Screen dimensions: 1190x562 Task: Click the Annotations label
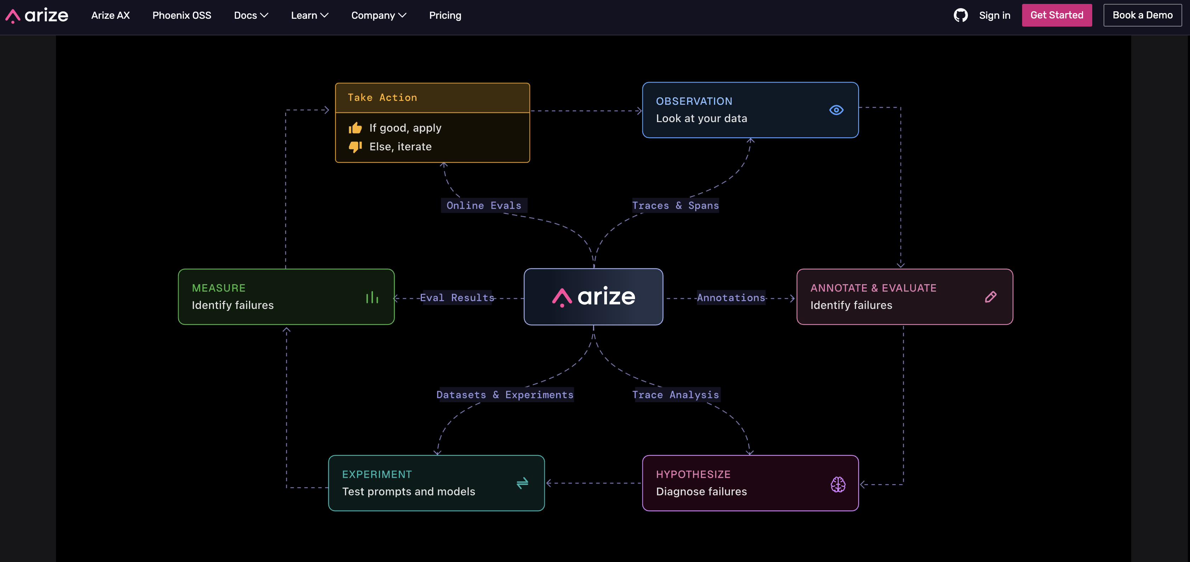pos(731,298)
